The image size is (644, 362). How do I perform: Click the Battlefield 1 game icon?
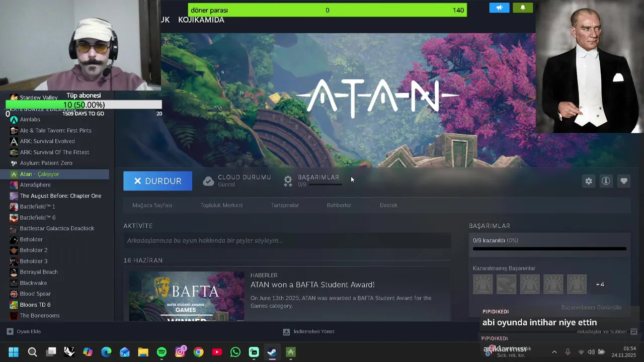click(x=14, y=207)
